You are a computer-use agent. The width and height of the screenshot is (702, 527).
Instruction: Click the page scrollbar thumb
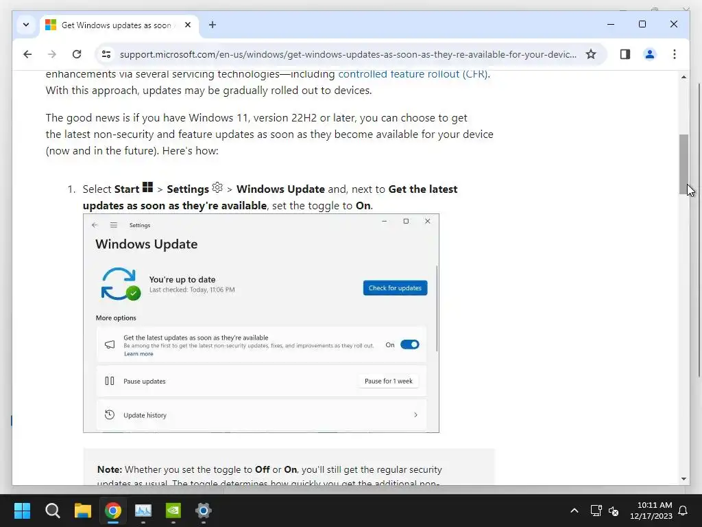pos(683,164)
